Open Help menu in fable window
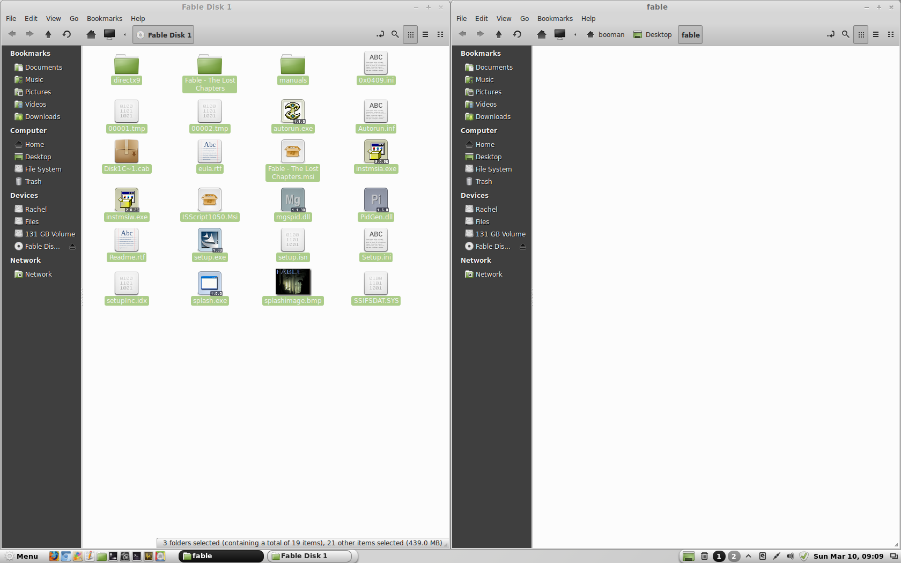Viewport: 901px width, 563px height. point(588,18)
